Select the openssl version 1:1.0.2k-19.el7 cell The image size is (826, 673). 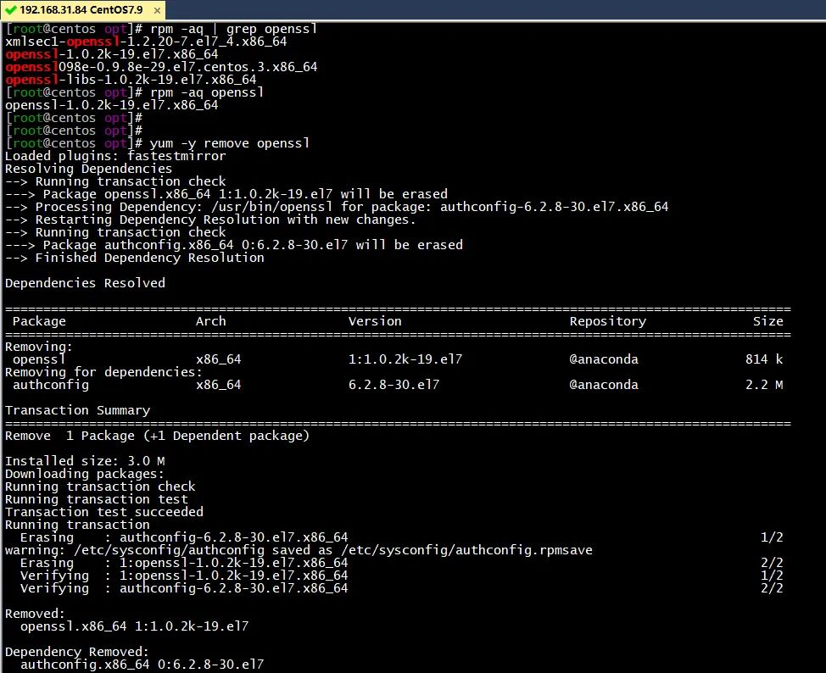(405, 359)
